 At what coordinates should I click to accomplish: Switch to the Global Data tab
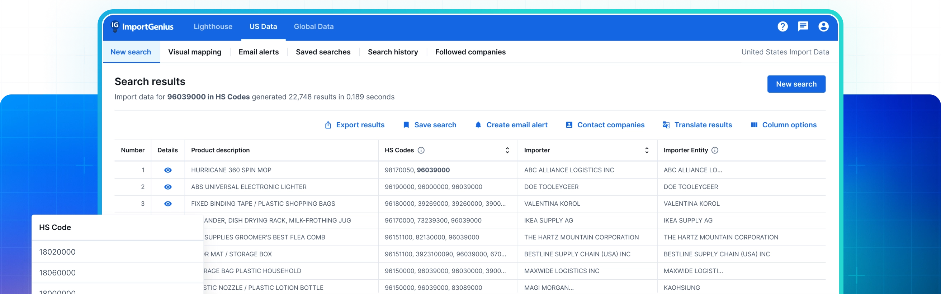(x=313, y=26)
